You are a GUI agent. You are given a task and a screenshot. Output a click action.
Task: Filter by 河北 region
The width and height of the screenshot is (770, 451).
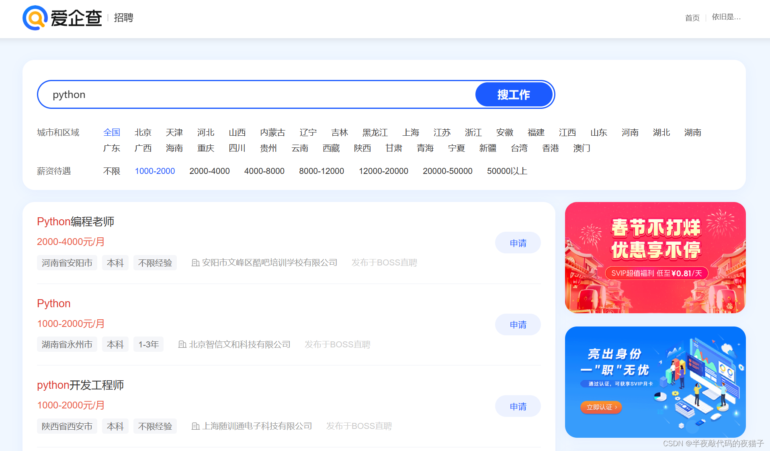206,133
